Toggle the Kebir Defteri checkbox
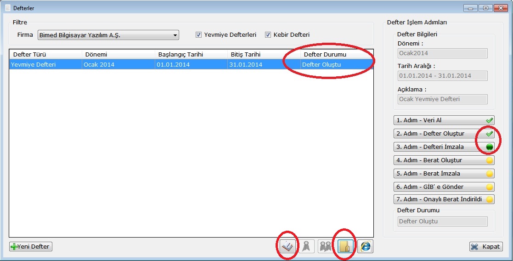Viewport: 513px width, 261px height. coord(268,35)
